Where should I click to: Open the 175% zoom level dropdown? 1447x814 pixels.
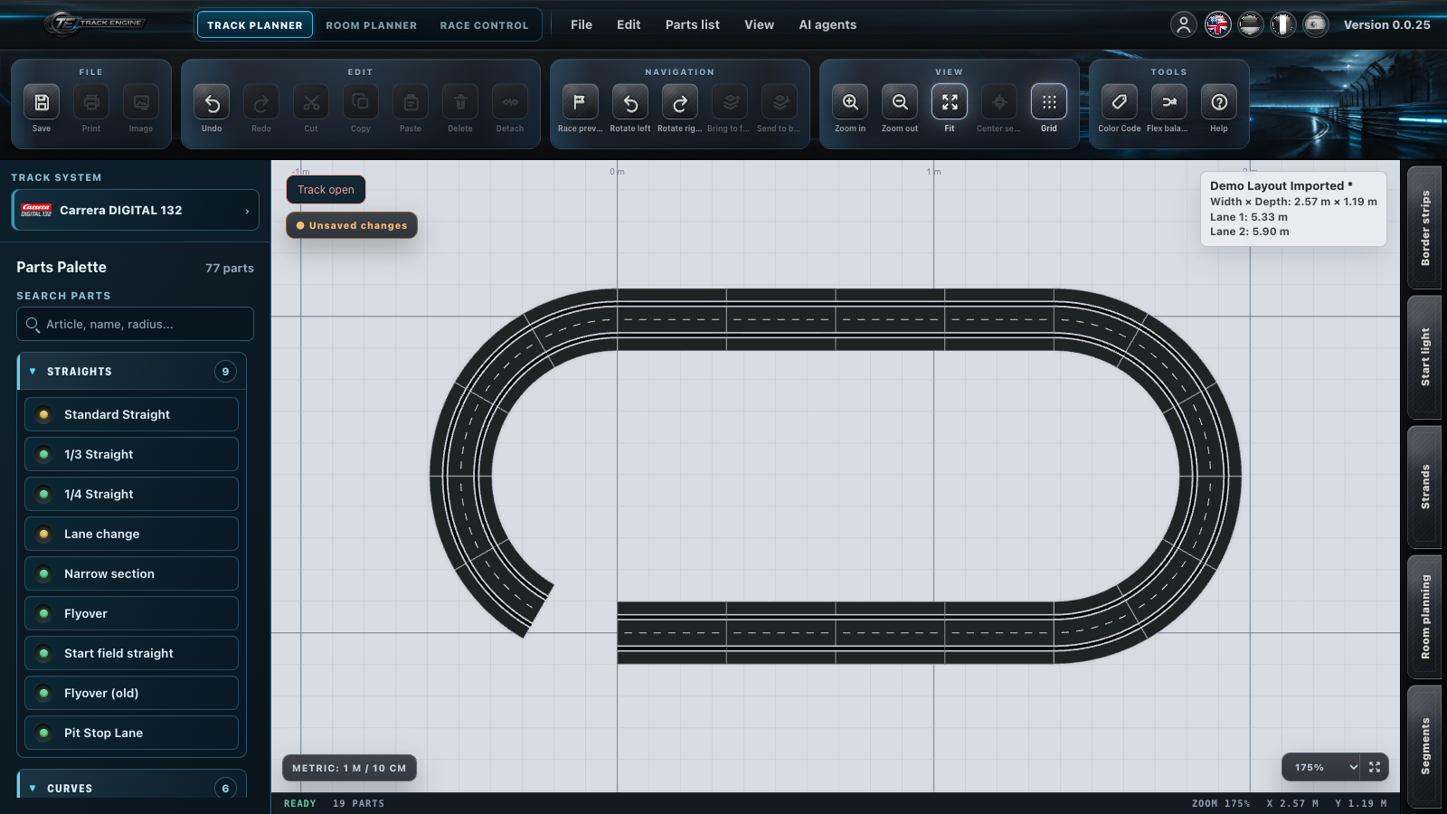click(x=1321, y=767)
